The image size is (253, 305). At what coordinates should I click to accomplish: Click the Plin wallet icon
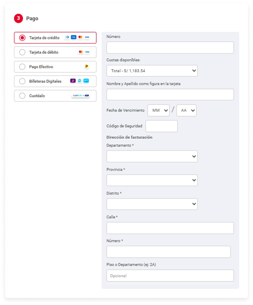(79, 81)
